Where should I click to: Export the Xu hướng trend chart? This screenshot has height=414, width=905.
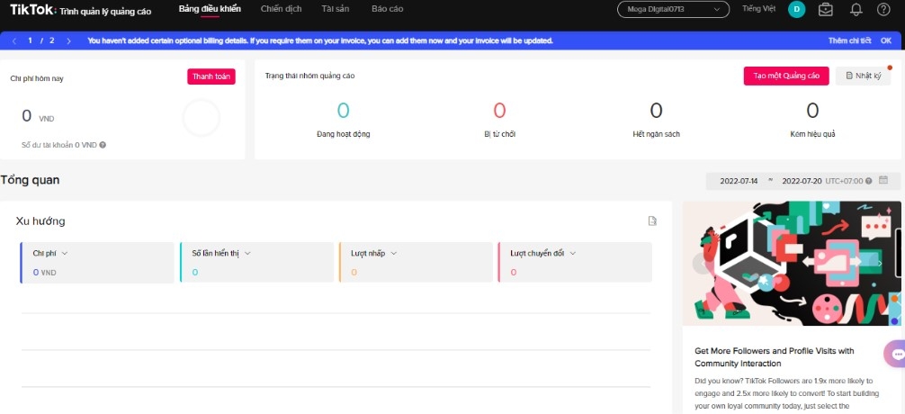[652, 220]
